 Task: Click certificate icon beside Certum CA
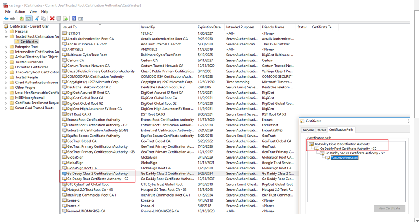(64, 60)
